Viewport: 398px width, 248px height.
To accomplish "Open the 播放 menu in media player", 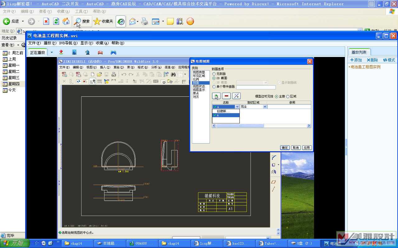I will (50, 43).
